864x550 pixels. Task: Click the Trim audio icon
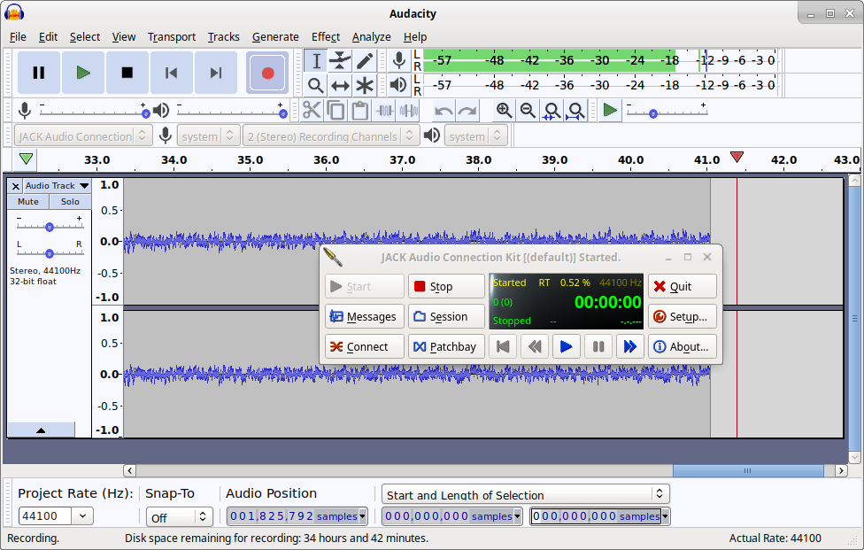coord(384,111)
